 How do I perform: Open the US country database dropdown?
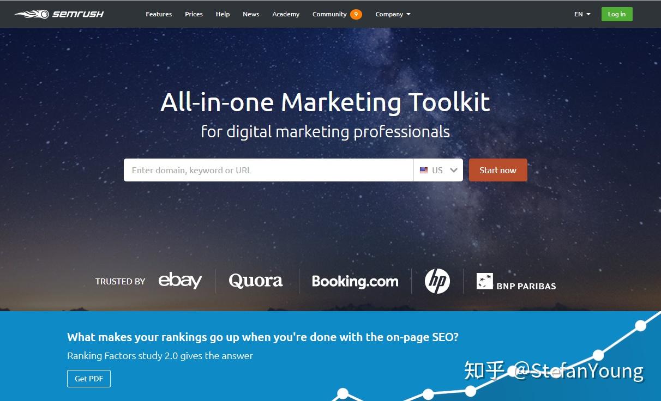point(438,170)
